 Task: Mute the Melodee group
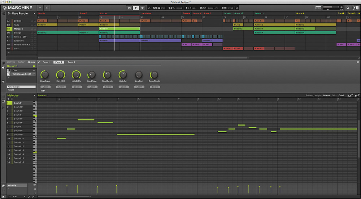(x=32, y=29)
